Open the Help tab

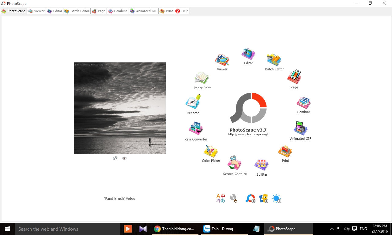click(x=182, y=11)
